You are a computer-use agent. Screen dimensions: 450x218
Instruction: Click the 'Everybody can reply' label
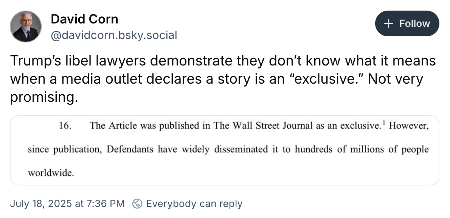194,204
